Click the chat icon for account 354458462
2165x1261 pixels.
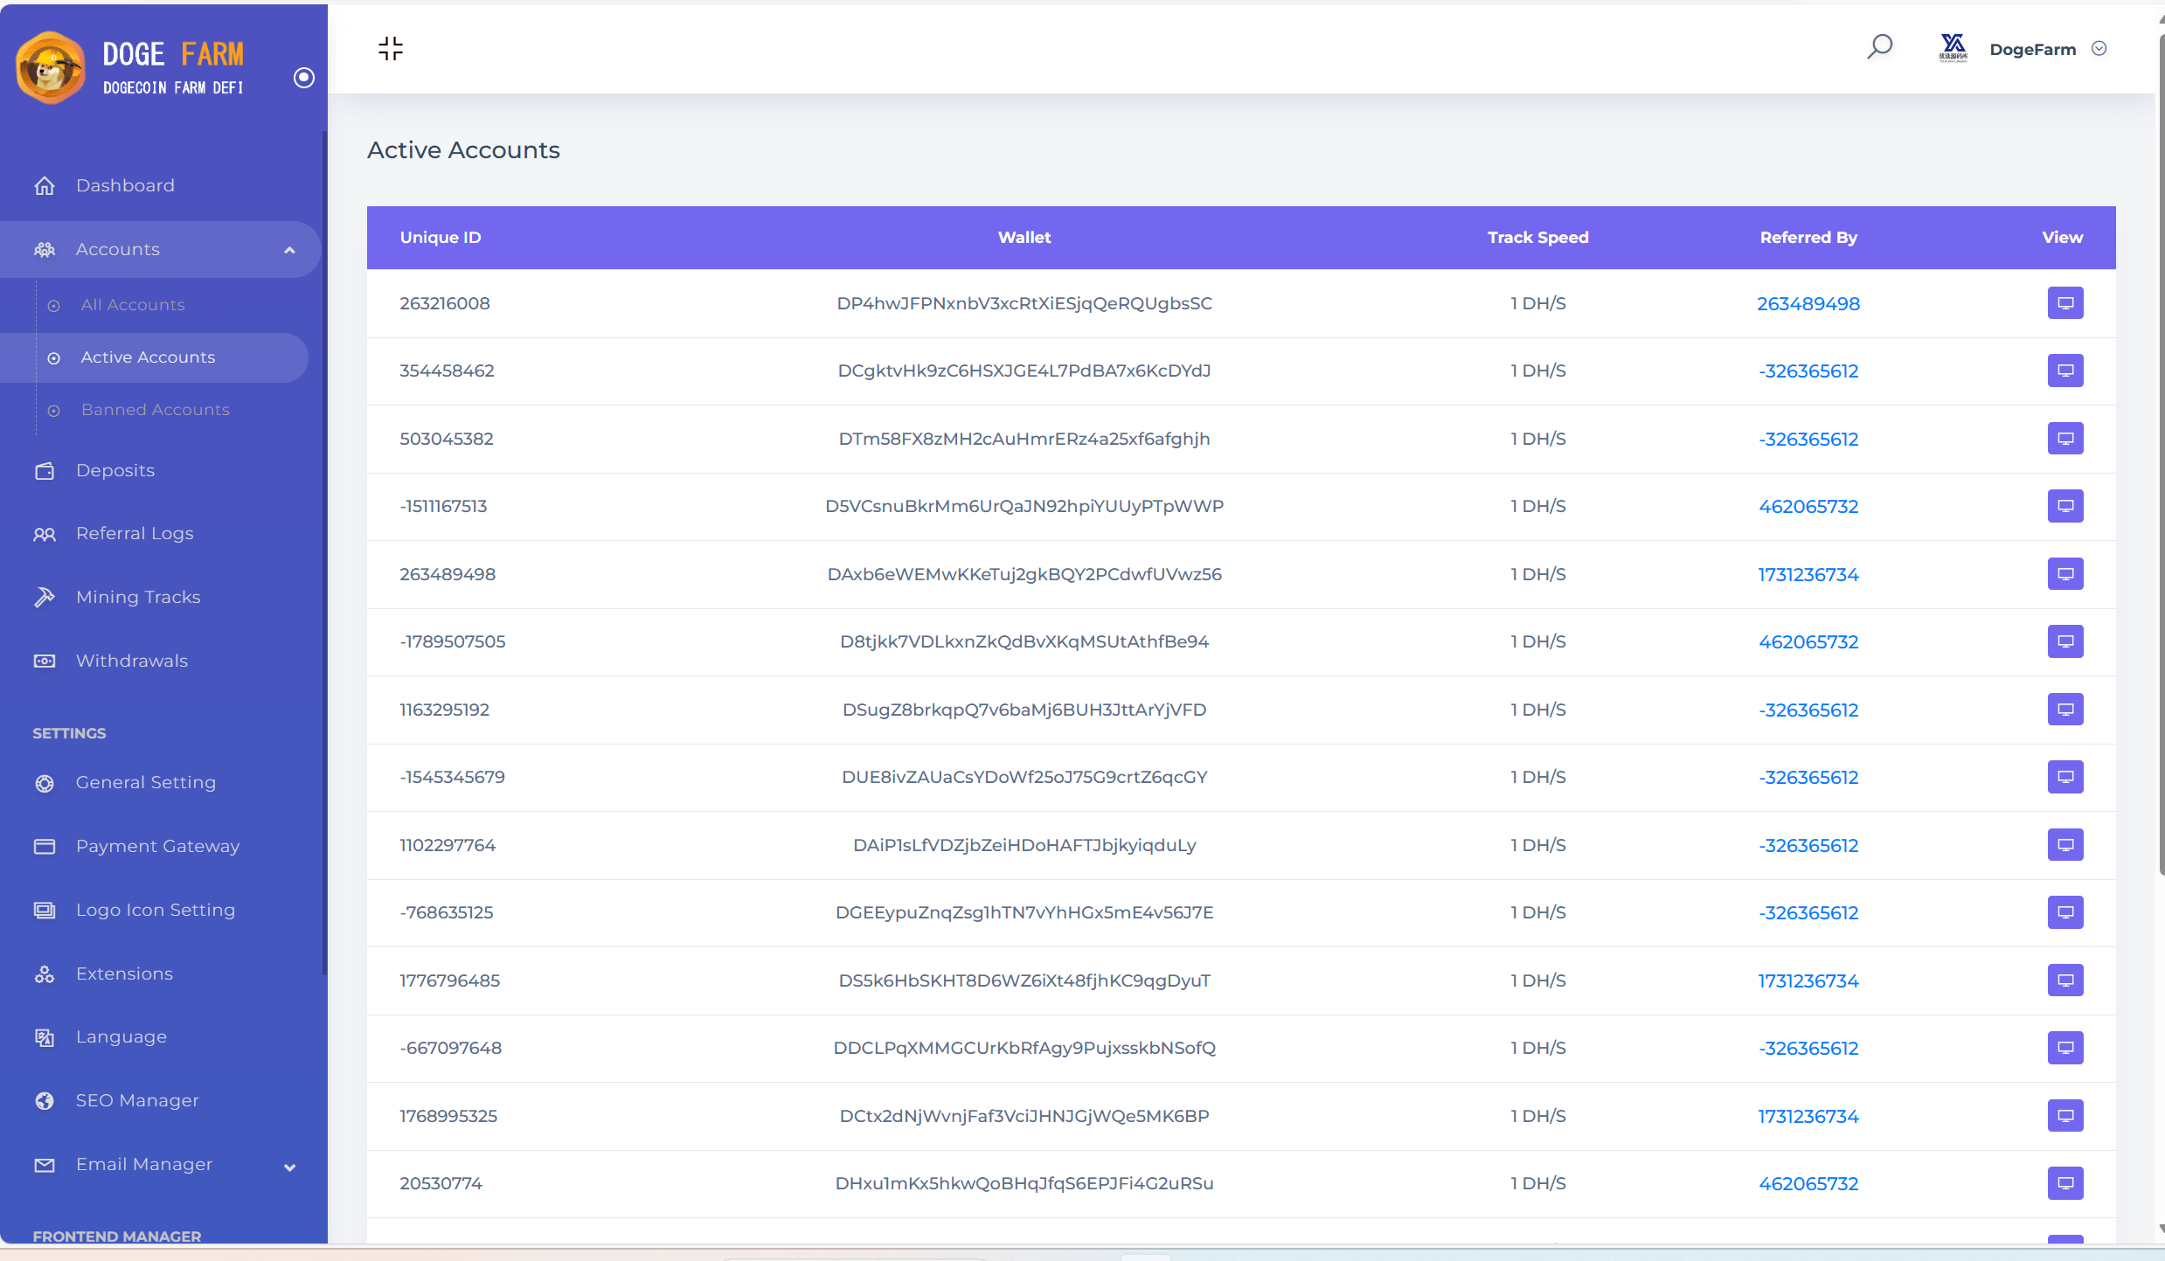pos(2066,371)
